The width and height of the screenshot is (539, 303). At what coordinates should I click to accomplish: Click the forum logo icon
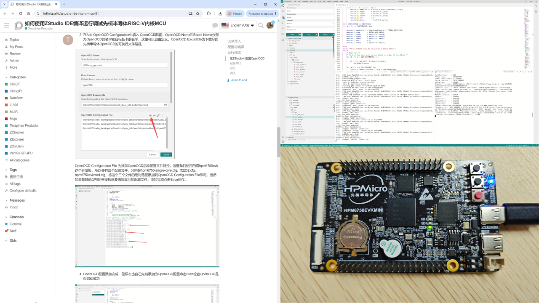(x=19, y=25)
